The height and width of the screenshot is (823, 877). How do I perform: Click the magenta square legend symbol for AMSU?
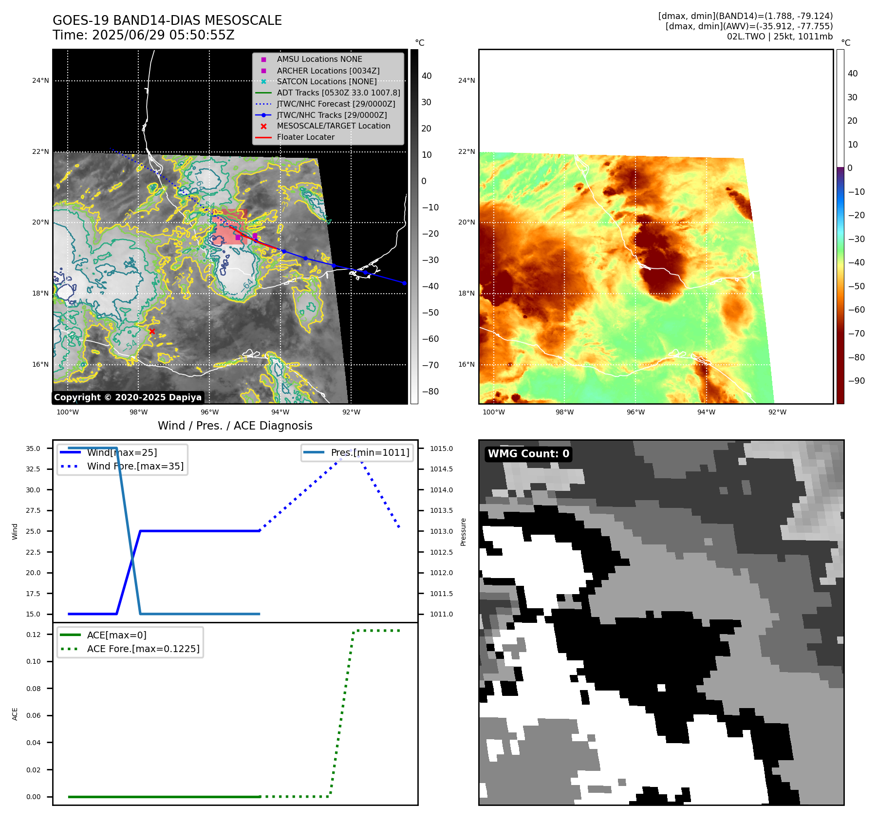(263, 59)
